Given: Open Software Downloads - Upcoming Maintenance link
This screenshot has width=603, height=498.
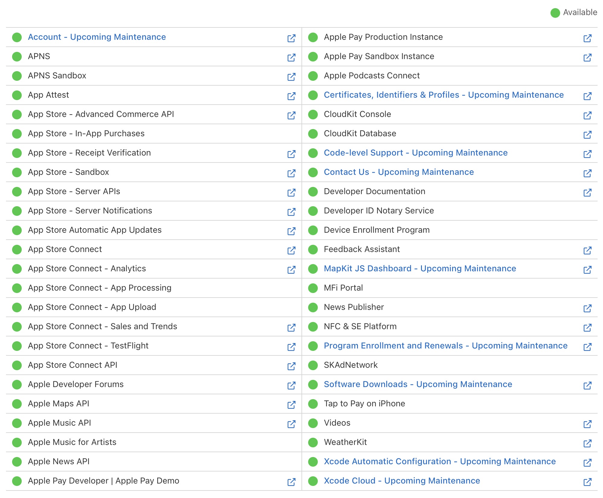Looking at the screenshot, I should (x=418, y=384).
